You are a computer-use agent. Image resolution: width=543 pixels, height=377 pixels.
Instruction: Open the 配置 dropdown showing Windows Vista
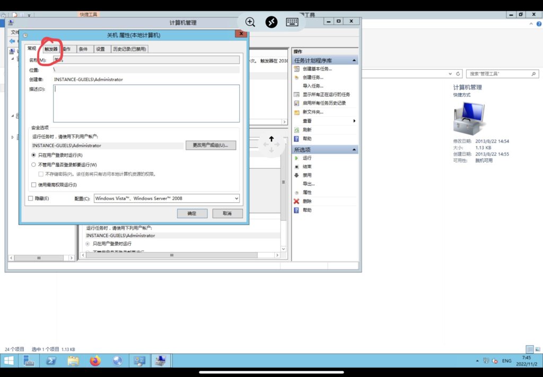tap(167, 199)
